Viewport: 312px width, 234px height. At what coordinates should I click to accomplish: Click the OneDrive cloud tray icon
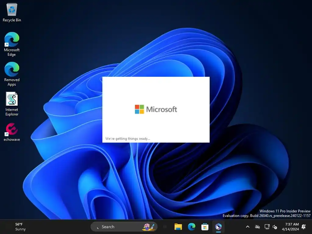tap(257, 227)
